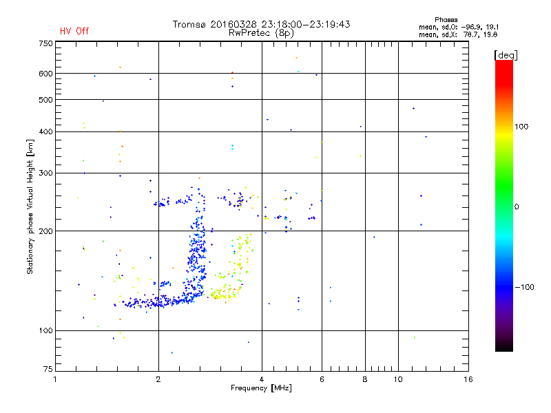Viewport: 551px width, 413px height.
Task: Select the mean, sd,X: 78.7, 19.8 line
Action: (458, 34)
